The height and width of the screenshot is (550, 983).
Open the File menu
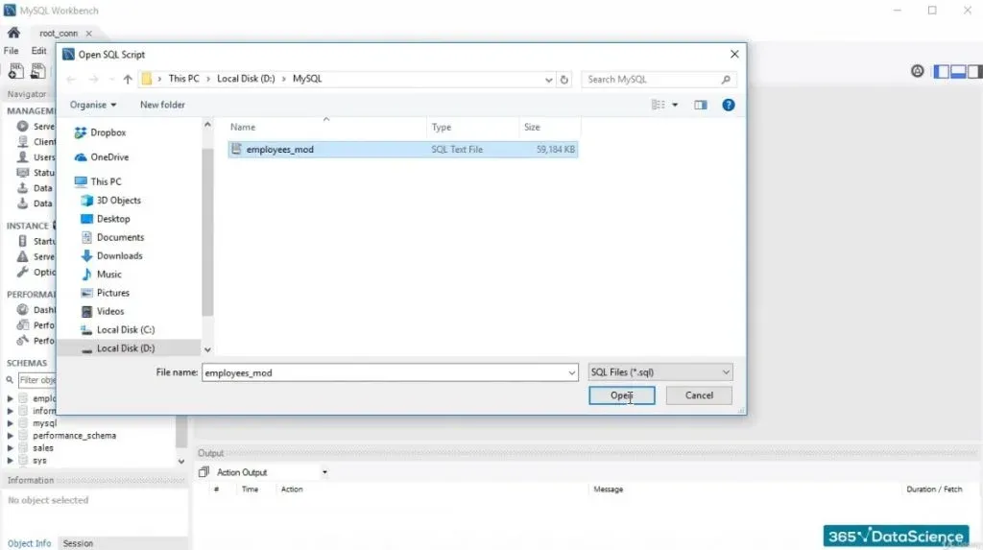coord(12,51)
